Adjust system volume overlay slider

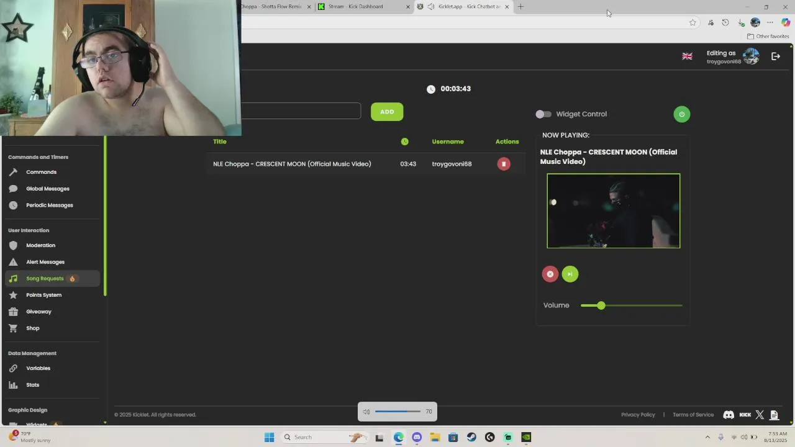tap(397, 412)
